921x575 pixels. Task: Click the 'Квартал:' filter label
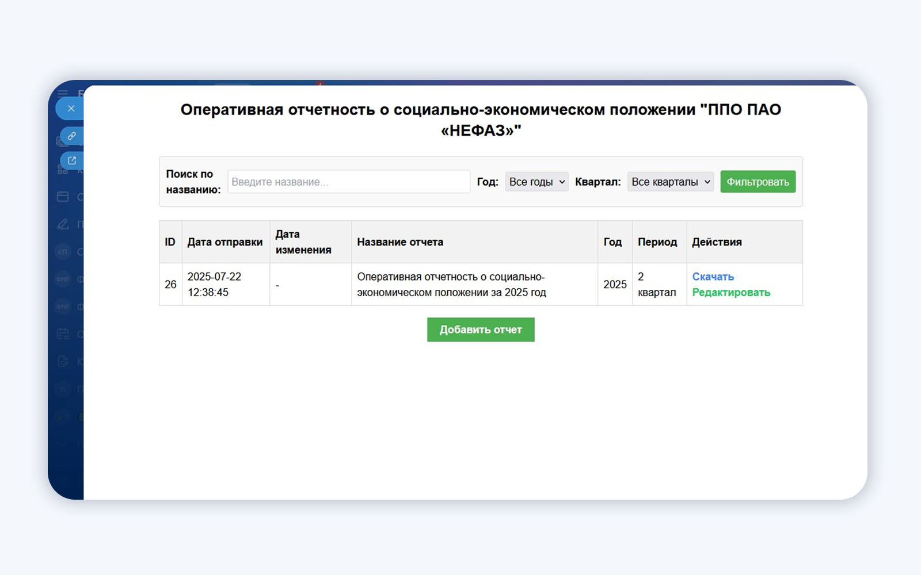pos(598,182)
